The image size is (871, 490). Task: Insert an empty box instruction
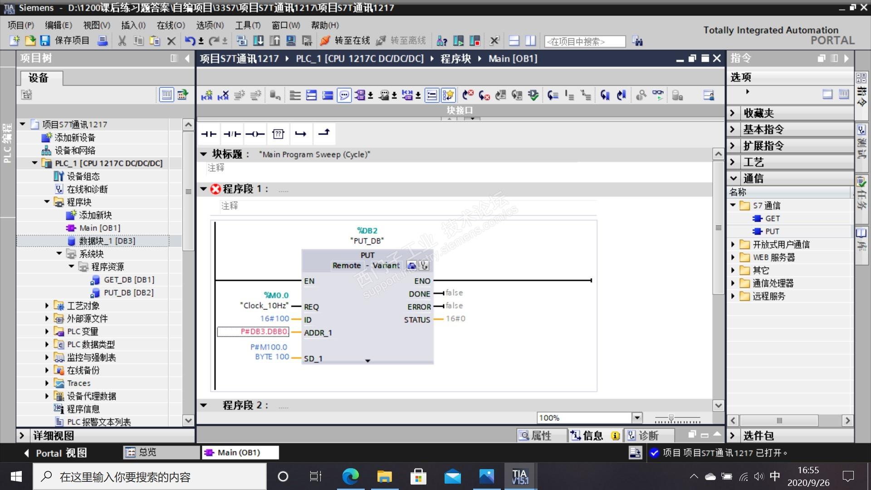point(278,134)
